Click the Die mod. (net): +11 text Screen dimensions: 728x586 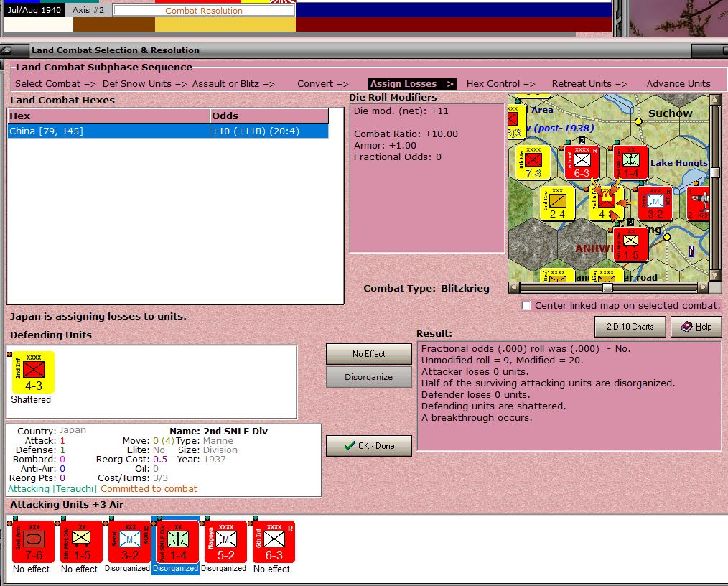401,111
